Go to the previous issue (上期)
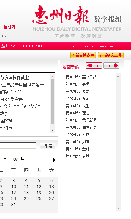131x219 pixels. pos(94,65)
